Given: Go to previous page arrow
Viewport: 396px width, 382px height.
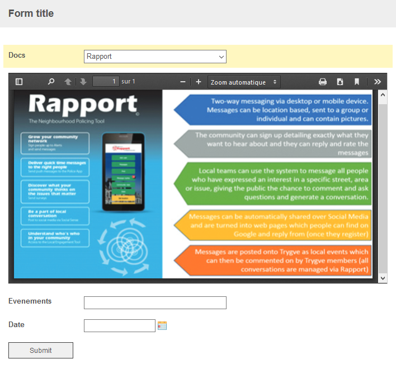Looking at the screenshot, I should pos(68,82).
